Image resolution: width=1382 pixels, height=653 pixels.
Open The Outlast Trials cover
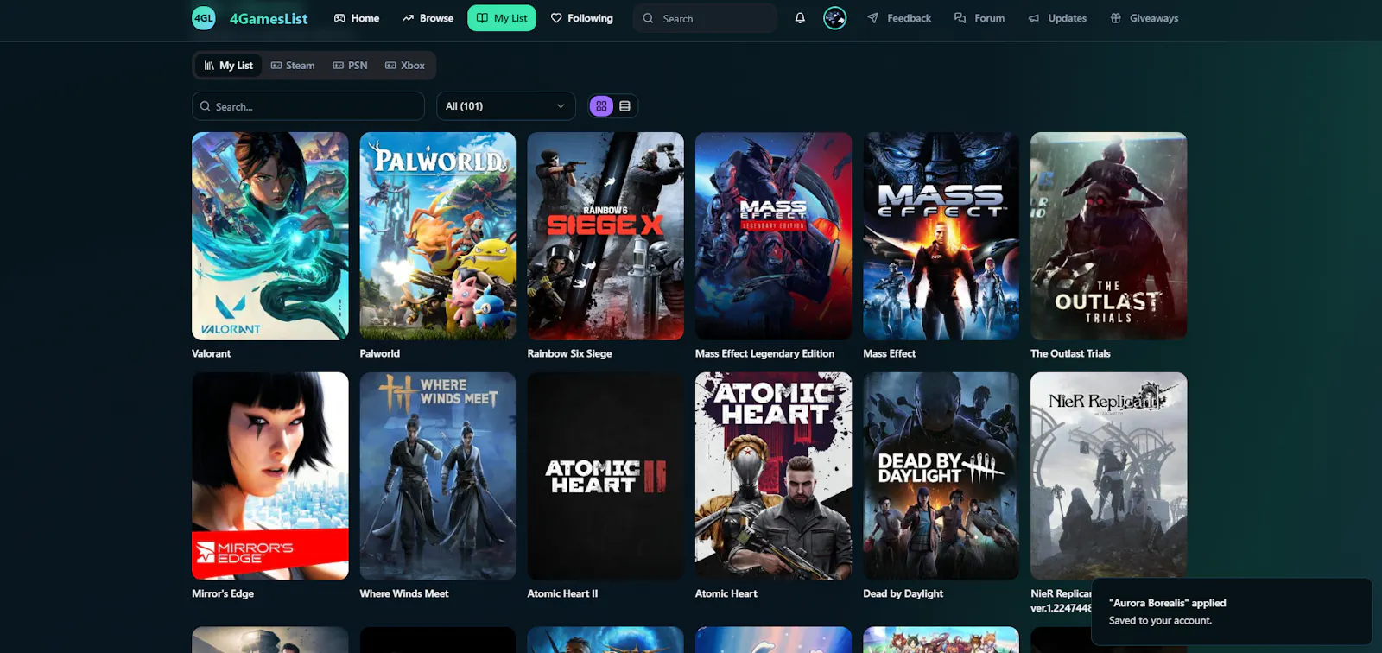point(1109,236)
